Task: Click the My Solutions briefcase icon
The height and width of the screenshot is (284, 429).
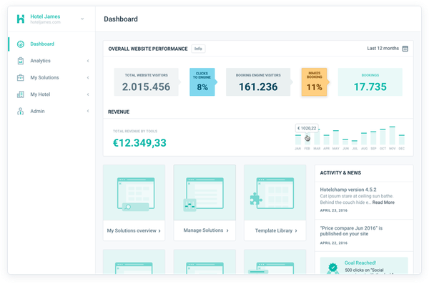Action: (21, 78)
